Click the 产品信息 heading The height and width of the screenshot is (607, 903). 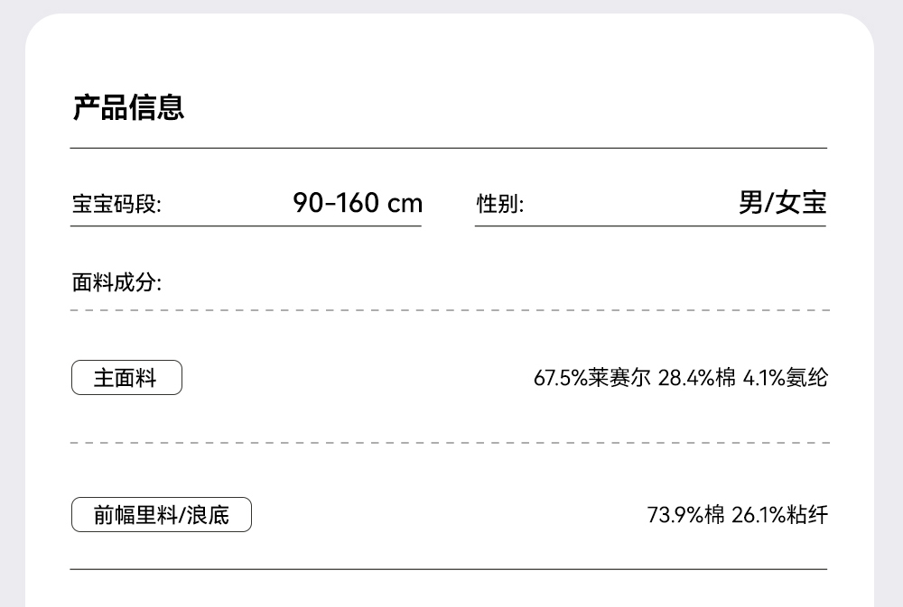128,107
